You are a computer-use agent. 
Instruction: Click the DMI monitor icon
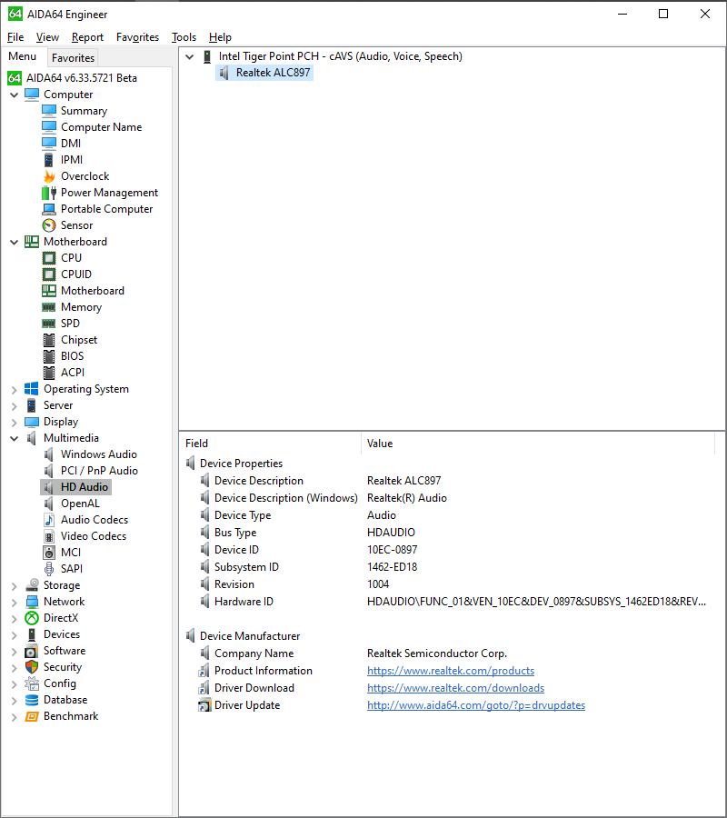[x=49, y=143]
